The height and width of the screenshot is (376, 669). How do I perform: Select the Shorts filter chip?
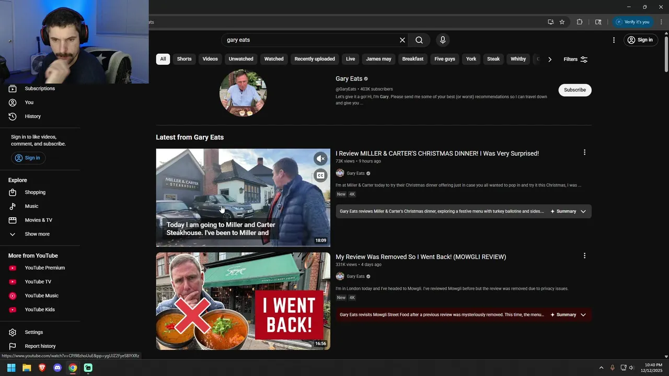coord(184,59)
